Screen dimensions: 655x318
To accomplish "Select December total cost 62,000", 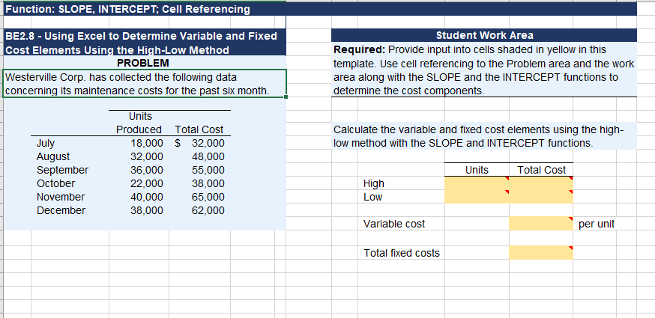I will (208, 210).
